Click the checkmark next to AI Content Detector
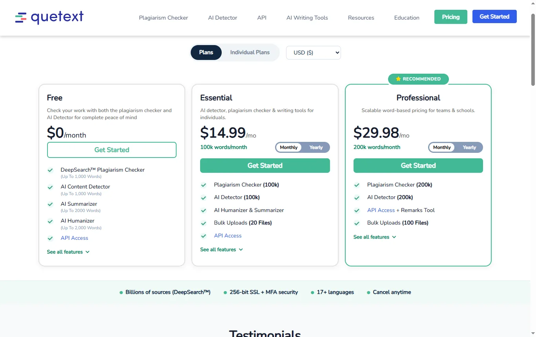The height and width of the screenshot is (337, 536). (x=50, y=187)
